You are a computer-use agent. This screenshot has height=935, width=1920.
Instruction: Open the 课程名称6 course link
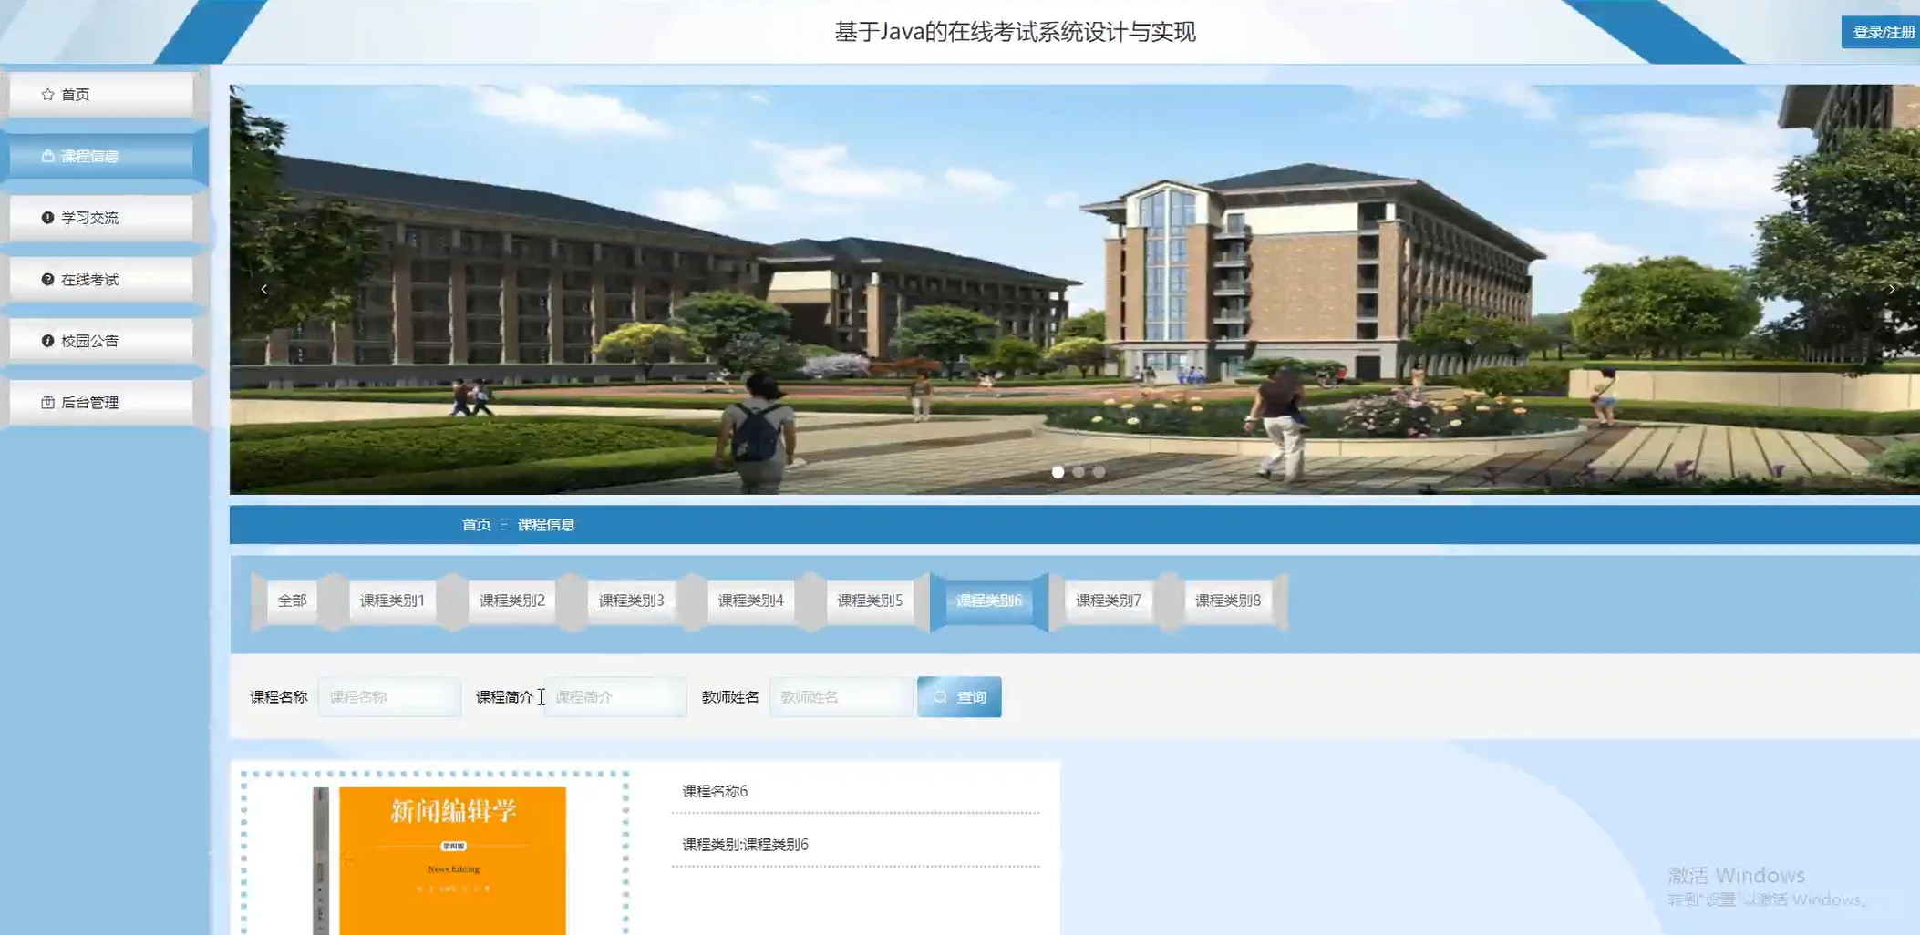(713, 791)
